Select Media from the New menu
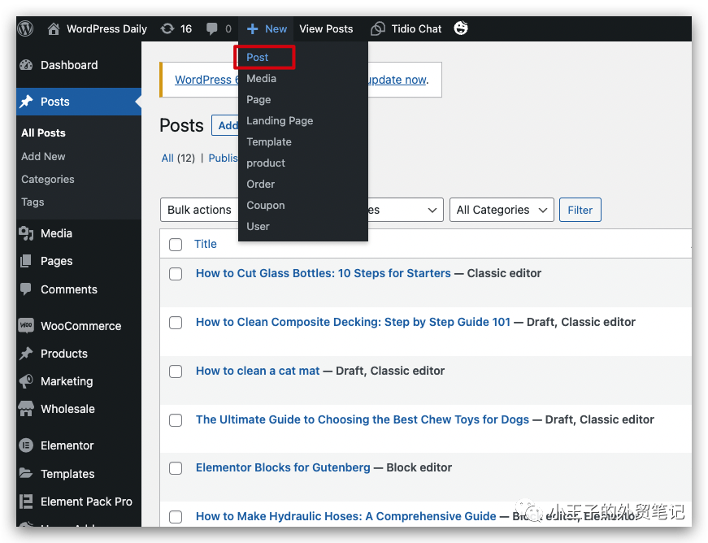Image resolution: width=708 pixels, height=543 pixels. [262, 79]
